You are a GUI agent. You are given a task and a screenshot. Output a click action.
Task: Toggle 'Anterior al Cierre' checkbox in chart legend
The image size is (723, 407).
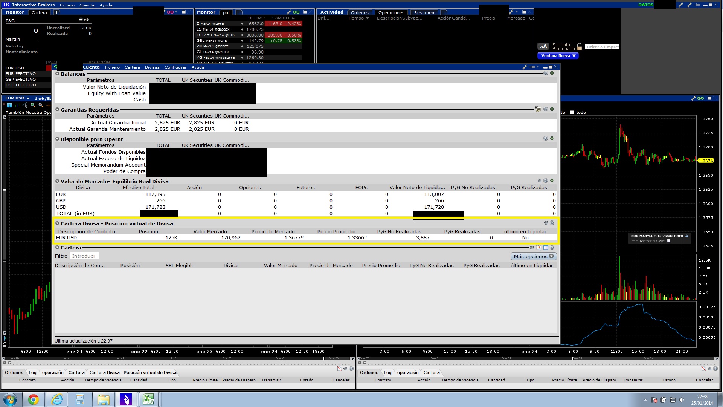(669, 241)
